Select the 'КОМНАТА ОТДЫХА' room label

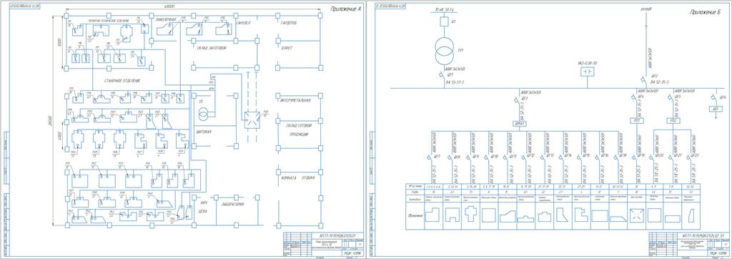298,177
